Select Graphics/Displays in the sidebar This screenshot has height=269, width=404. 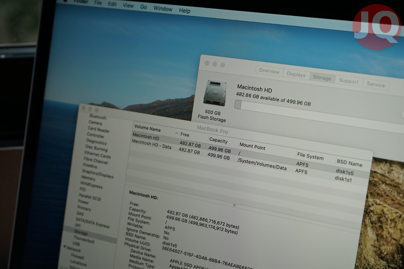coord(98,174)
